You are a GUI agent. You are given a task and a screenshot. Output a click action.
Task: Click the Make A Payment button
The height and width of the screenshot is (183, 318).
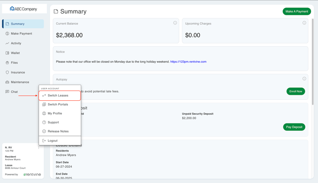(x=297, y=12)
